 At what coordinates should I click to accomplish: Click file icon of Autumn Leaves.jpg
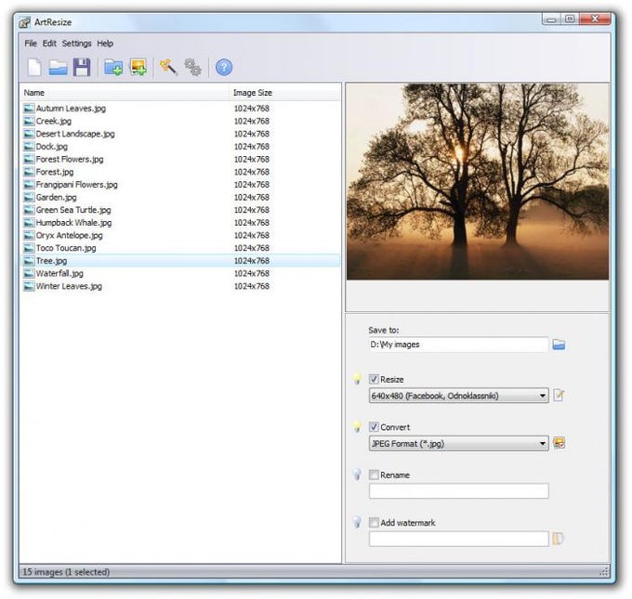29,109
